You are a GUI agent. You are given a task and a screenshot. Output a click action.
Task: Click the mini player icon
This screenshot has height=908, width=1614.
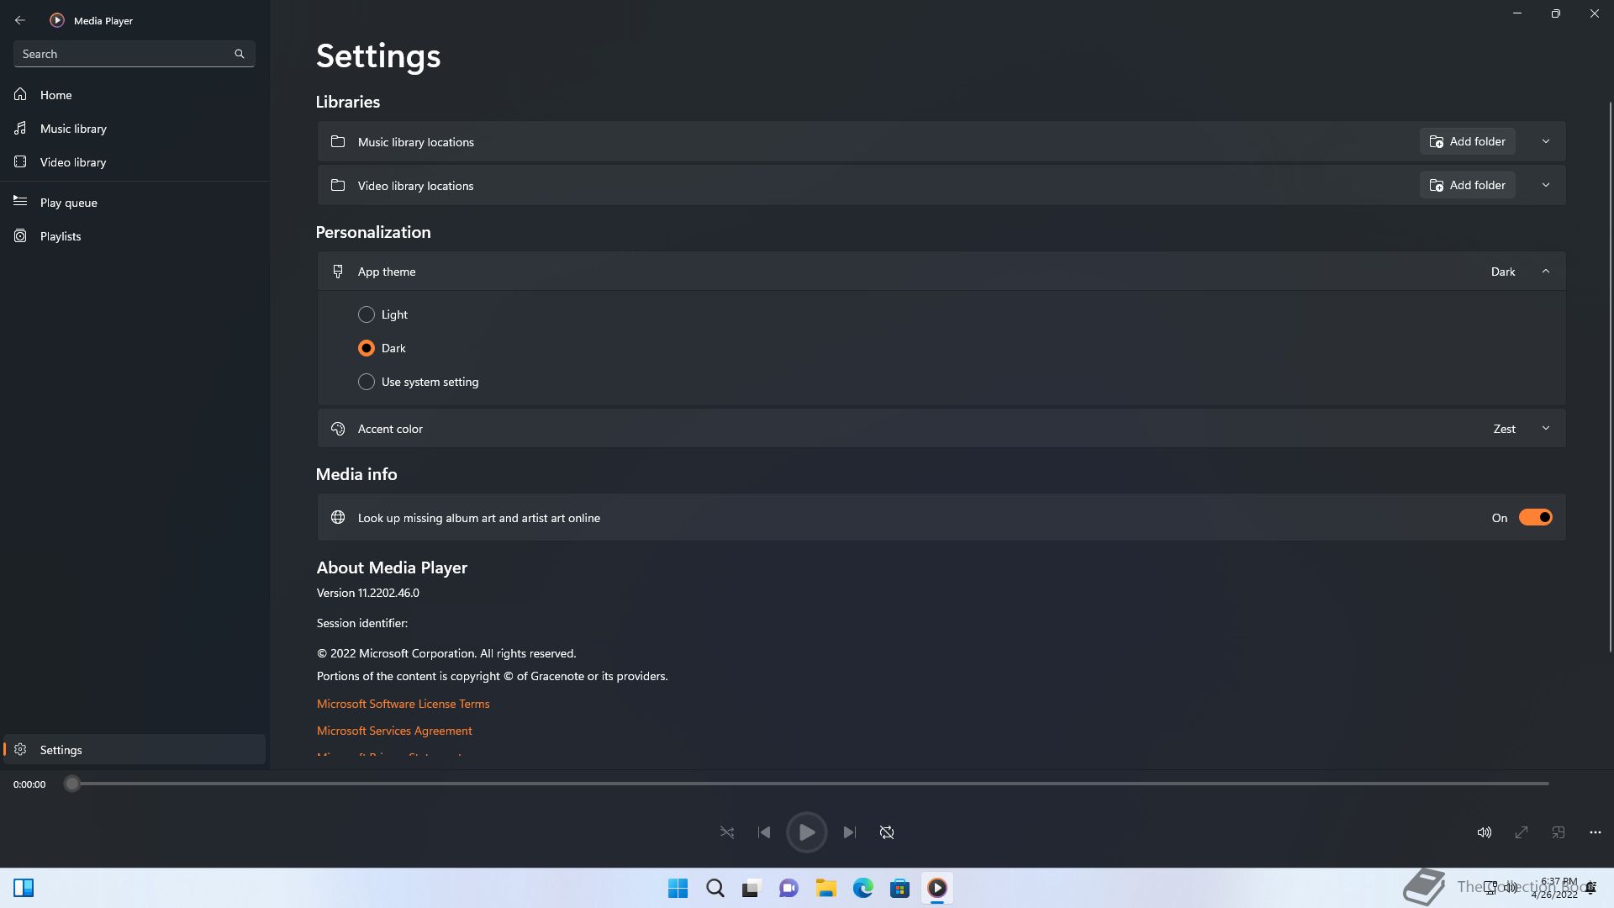[x=1559, y=832]
